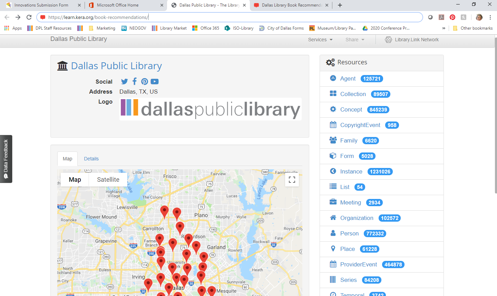Image resolution: width=497 pixels, height=296 pixels.
Task: Show more bookmarks with the chevron
Action: tap(444, 28)
